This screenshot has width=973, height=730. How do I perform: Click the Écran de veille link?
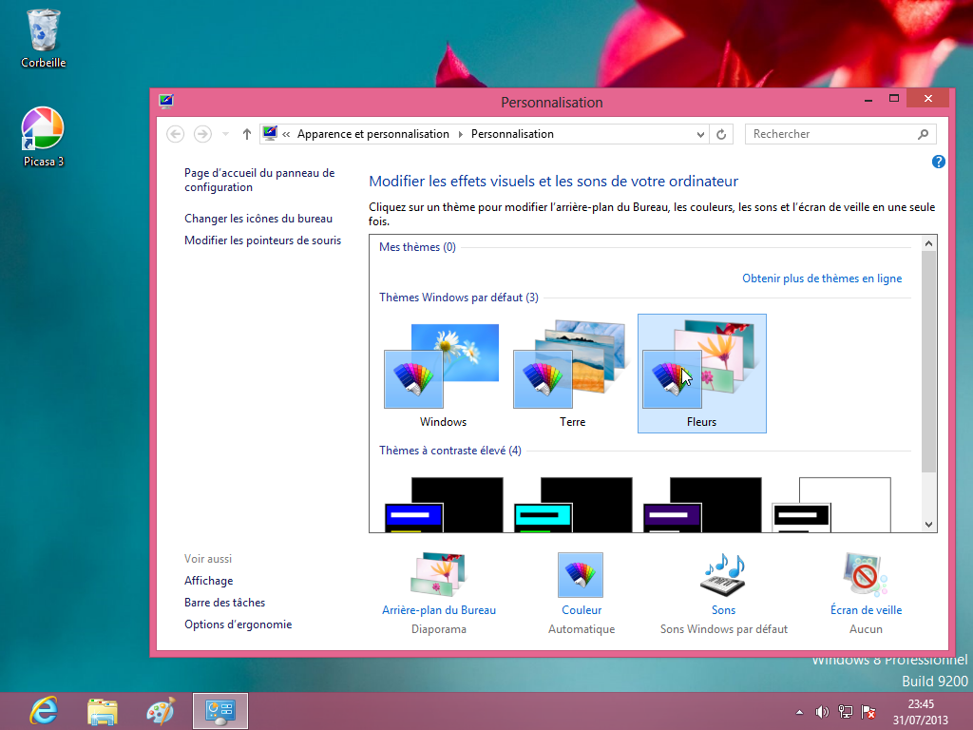click(x=867, y=610)
